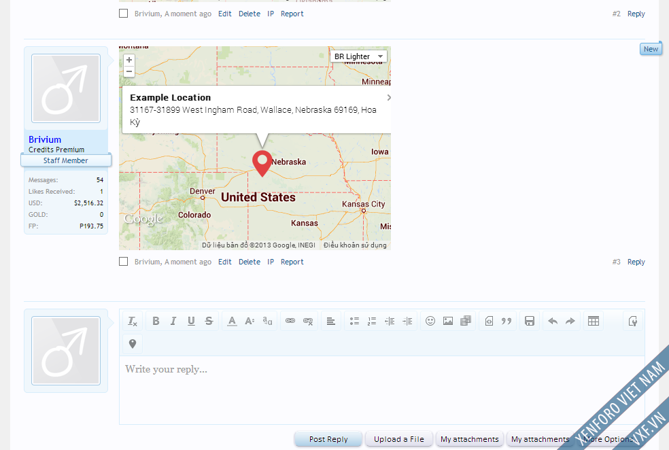Insert an ordered numbered list

pos(372,321)
